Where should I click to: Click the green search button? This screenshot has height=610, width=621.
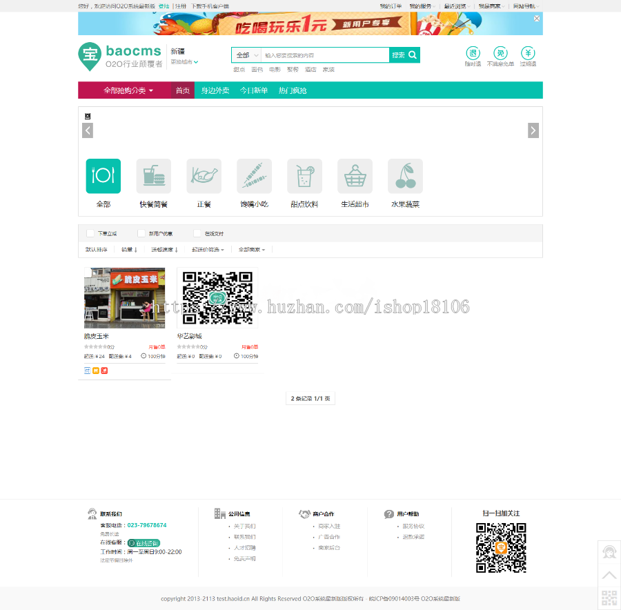point(404,55)
